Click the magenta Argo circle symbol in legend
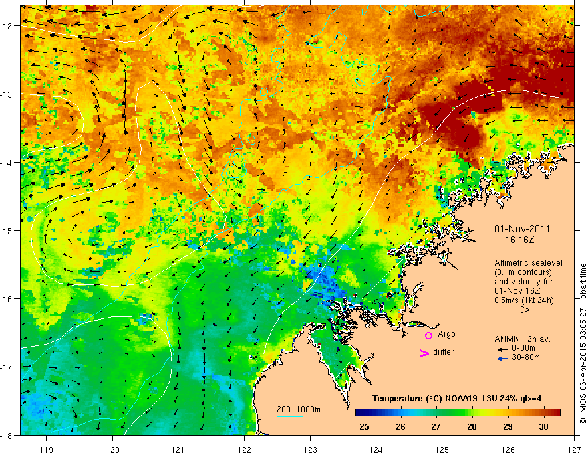Image resolution: width=588 pixels, height=455 pixels. (x=428, y=335)
